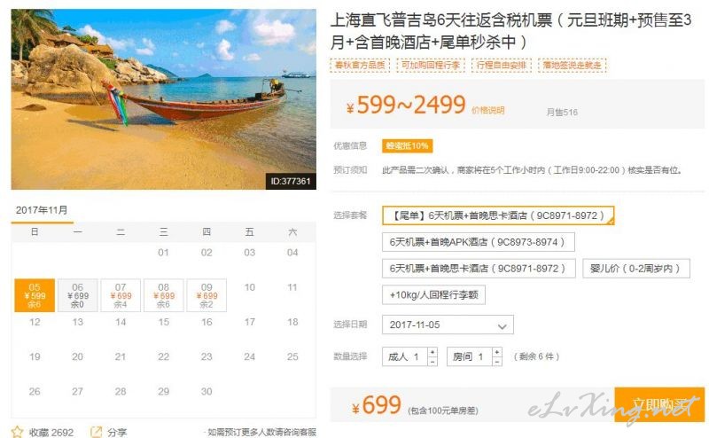Pick November 09 priced ¥699

[x=206, y=295]
